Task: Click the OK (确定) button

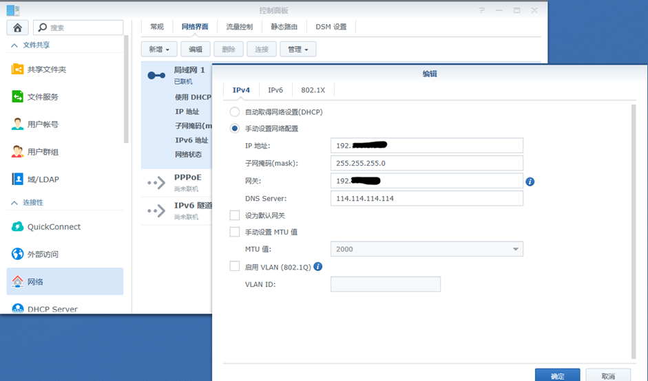Action: point(557,375)
